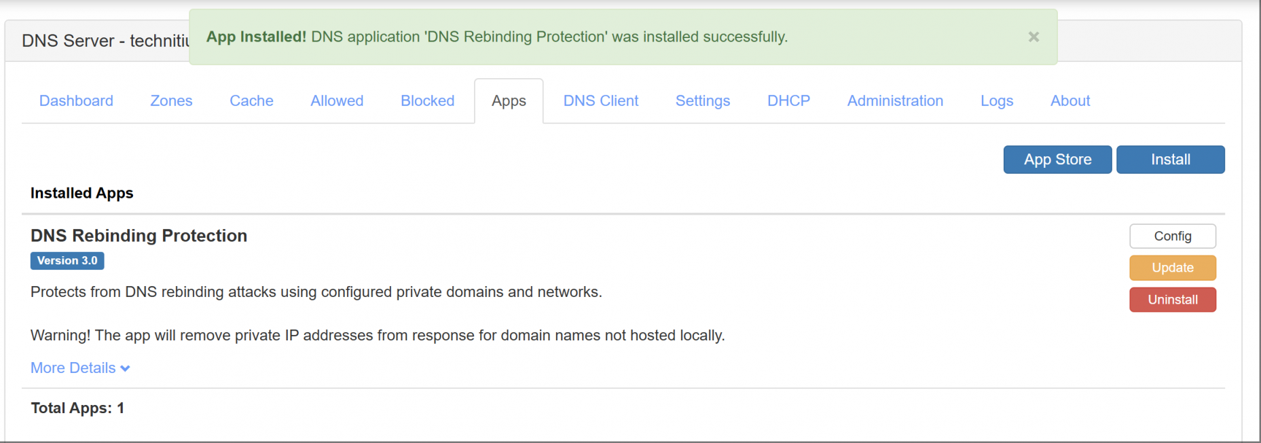The height and width of the screenshot is (443, 1261).
Task: Select the Administration tab
Action: pyautogui.click(x=895, y=101)
